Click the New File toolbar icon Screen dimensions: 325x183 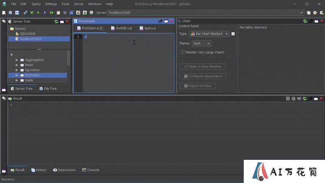(x=4, y=13)
